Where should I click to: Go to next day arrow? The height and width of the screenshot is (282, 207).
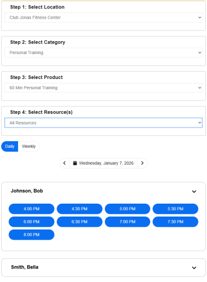[x=142, y=163]
